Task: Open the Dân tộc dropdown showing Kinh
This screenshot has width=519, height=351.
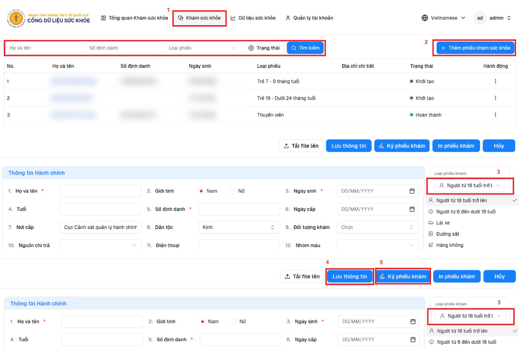Action: pos(239,227)
